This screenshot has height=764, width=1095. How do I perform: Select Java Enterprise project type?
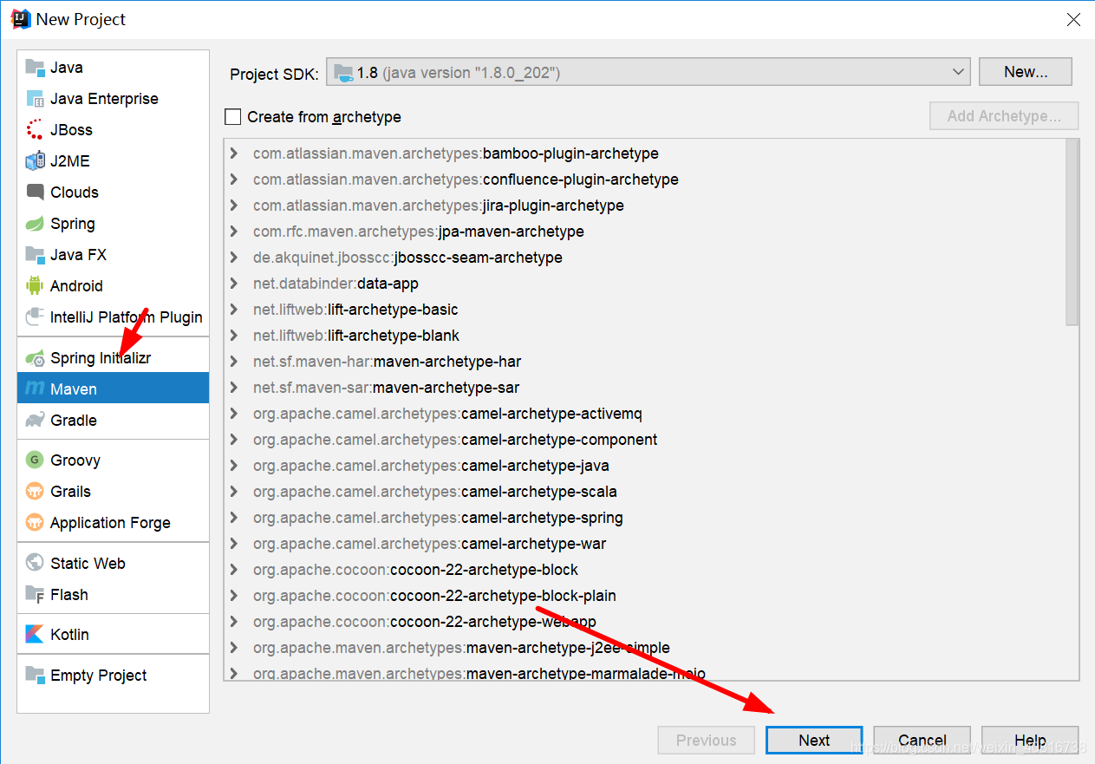coord(113,98)
